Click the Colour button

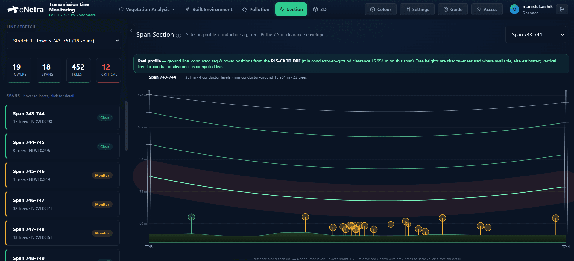pyautogui.click(x=381, y=9)
